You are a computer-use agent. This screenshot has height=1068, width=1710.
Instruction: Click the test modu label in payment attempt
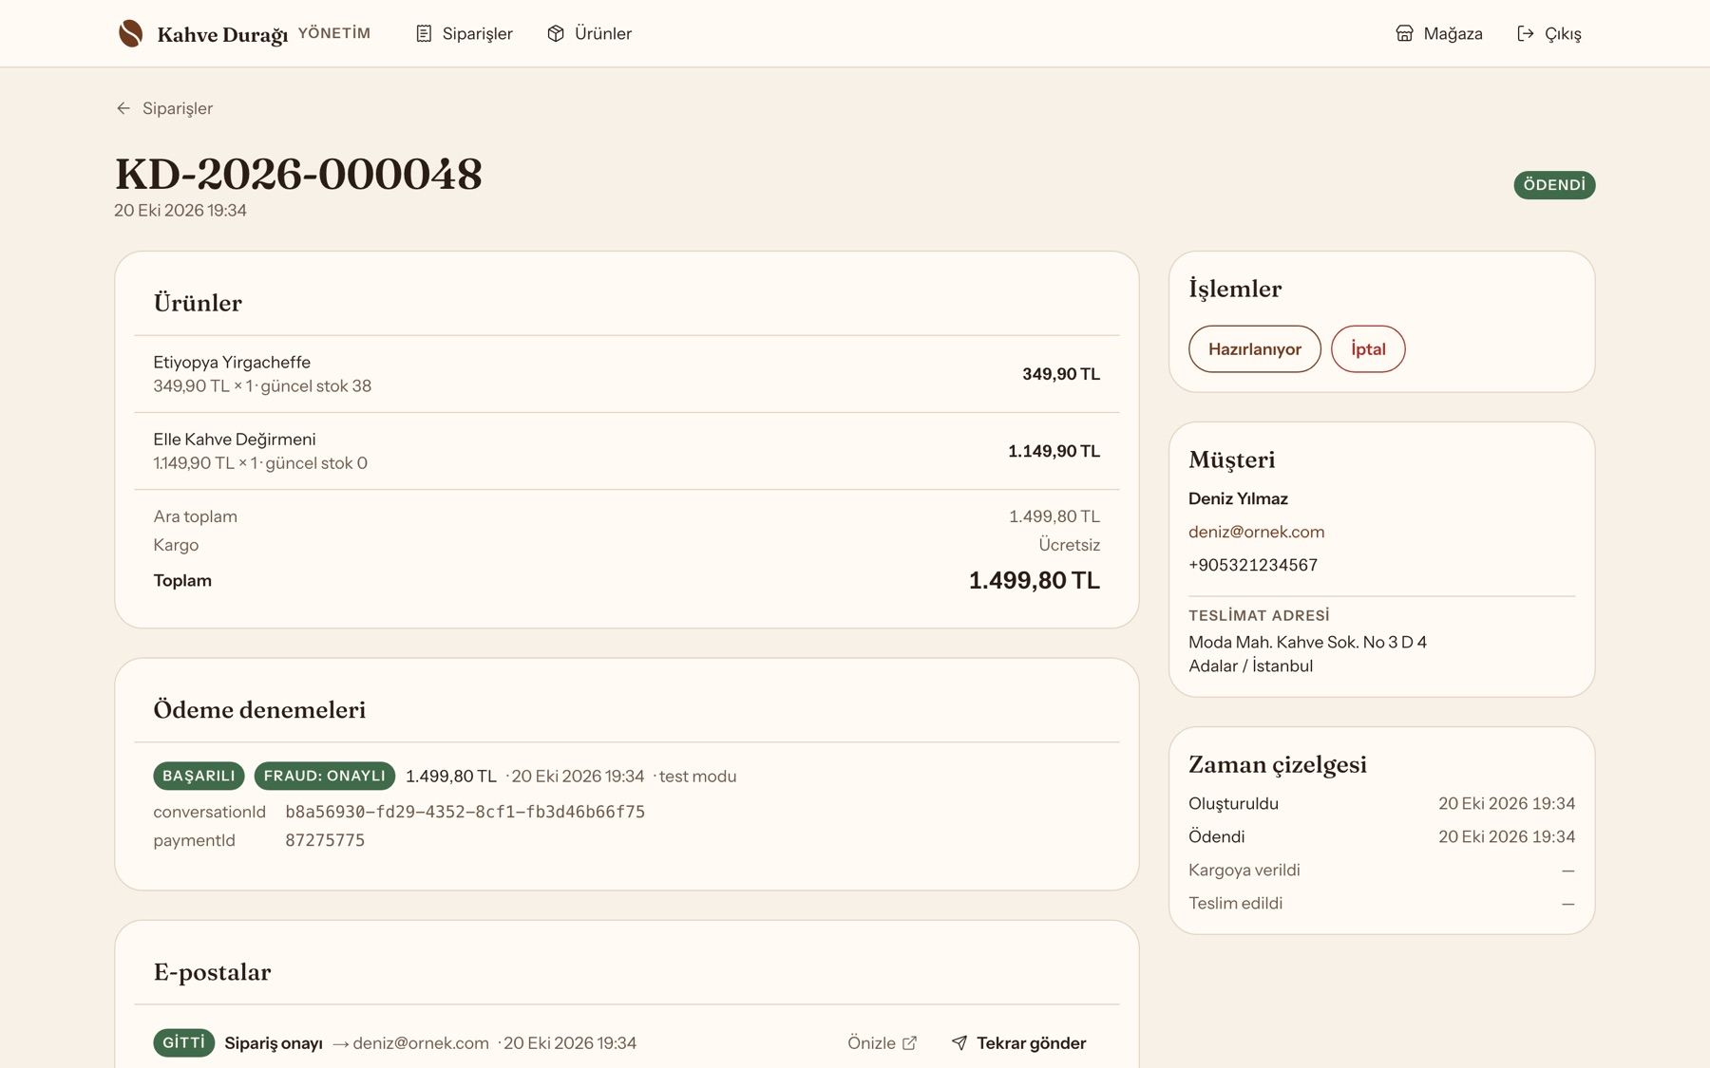coord(697,776)
